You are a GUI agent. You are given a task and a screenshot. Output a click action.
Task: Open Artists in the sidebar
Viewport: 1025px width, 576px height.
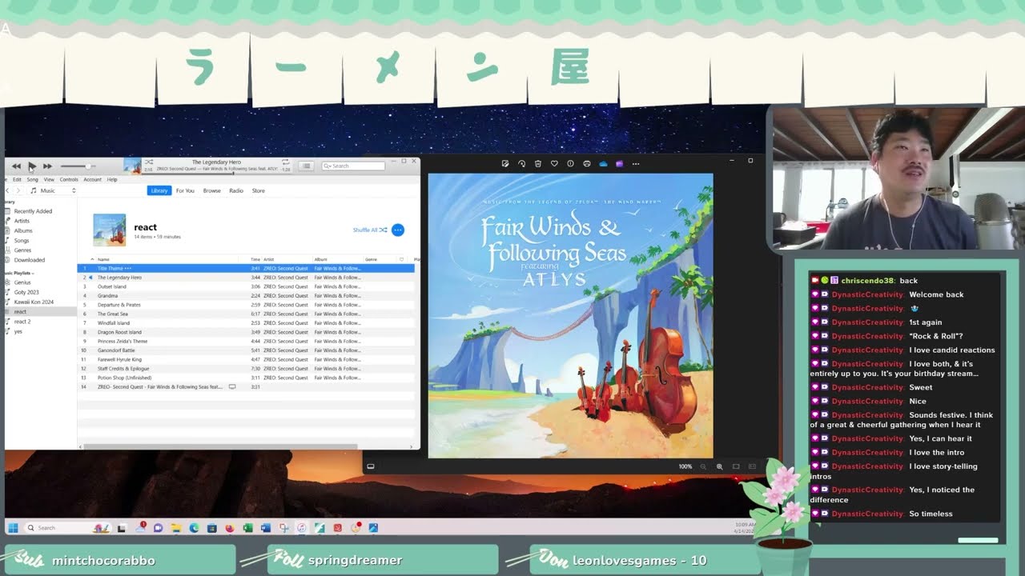click(22, 221)
